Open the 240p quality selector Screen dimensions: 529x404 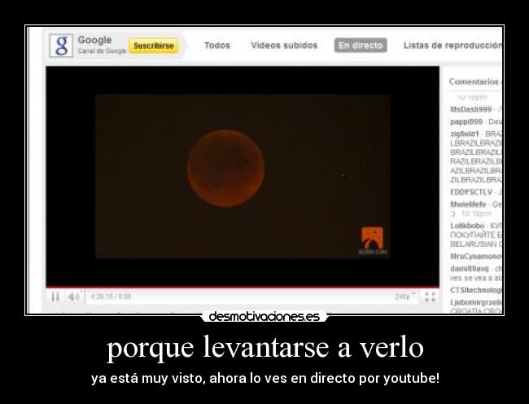coord(405,296)
